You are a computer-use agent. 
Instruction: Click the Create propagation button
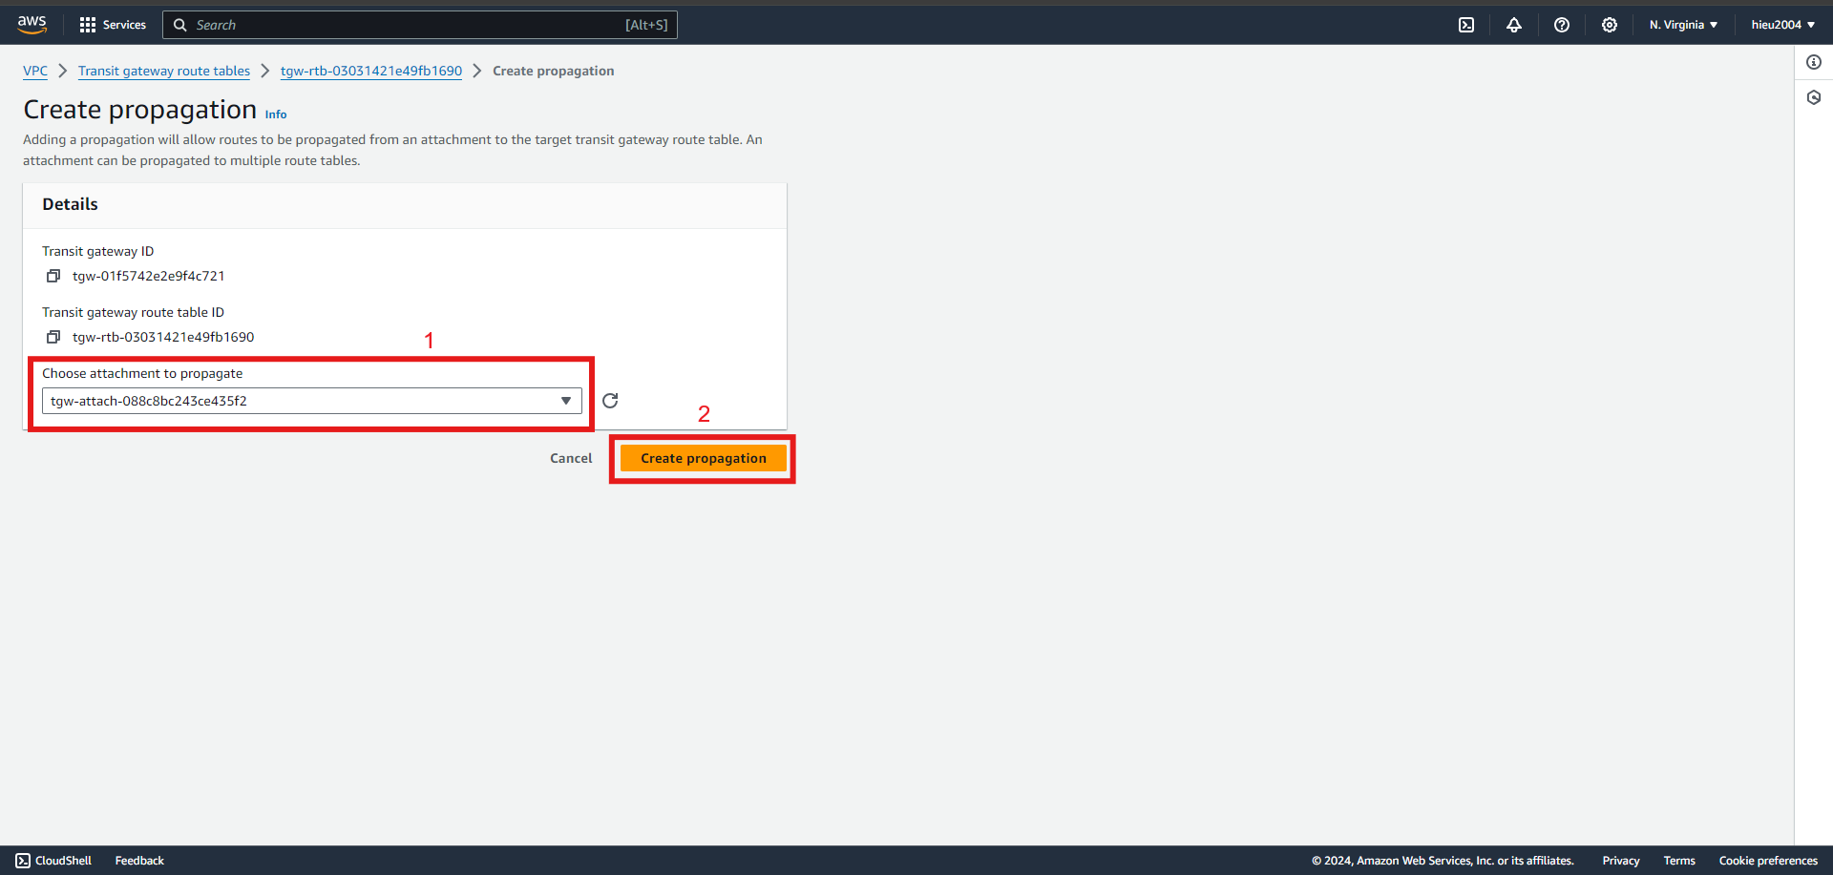tap(704, 458)
